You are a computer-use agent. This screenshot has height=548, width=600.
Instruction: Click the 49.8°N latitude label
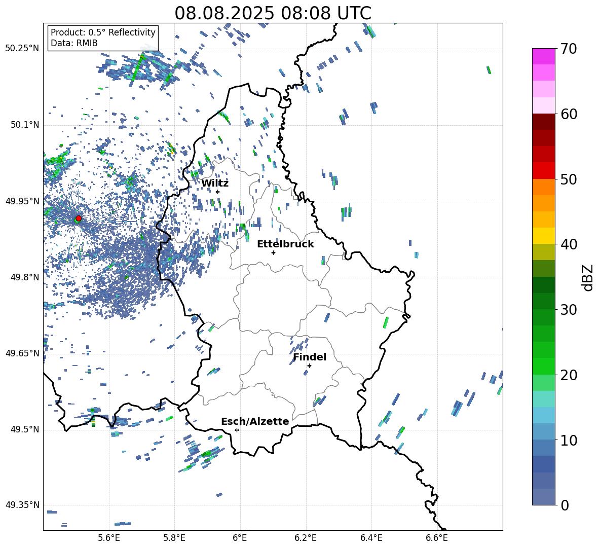24,277
